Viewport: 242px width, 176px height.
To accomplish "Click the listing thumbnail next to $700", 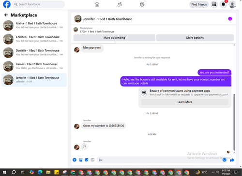I will pos(76,29).
